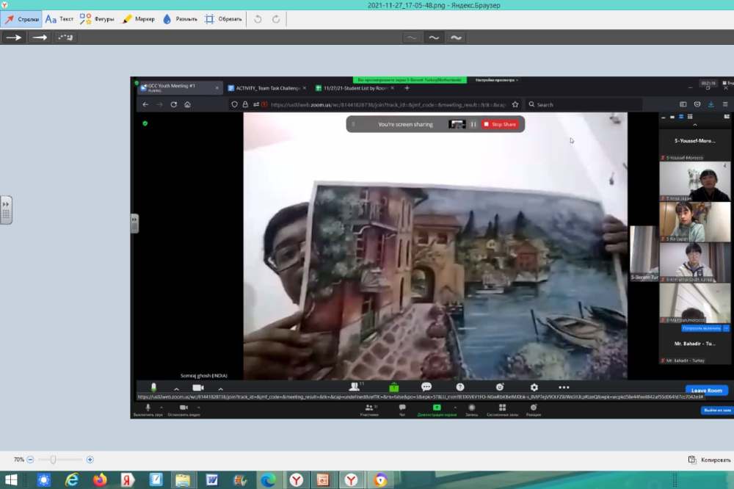Click the Leave Room button in the screenshot
Viewport: 734px width, 489px height.
coord(706,390)
